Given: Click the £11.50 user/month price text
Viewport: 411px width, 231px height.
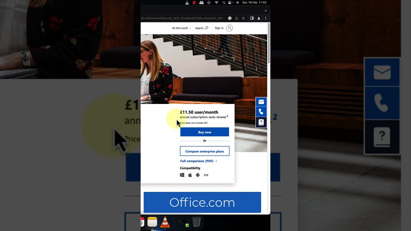Looking at the screenshot, I should (x=199, y=112).
